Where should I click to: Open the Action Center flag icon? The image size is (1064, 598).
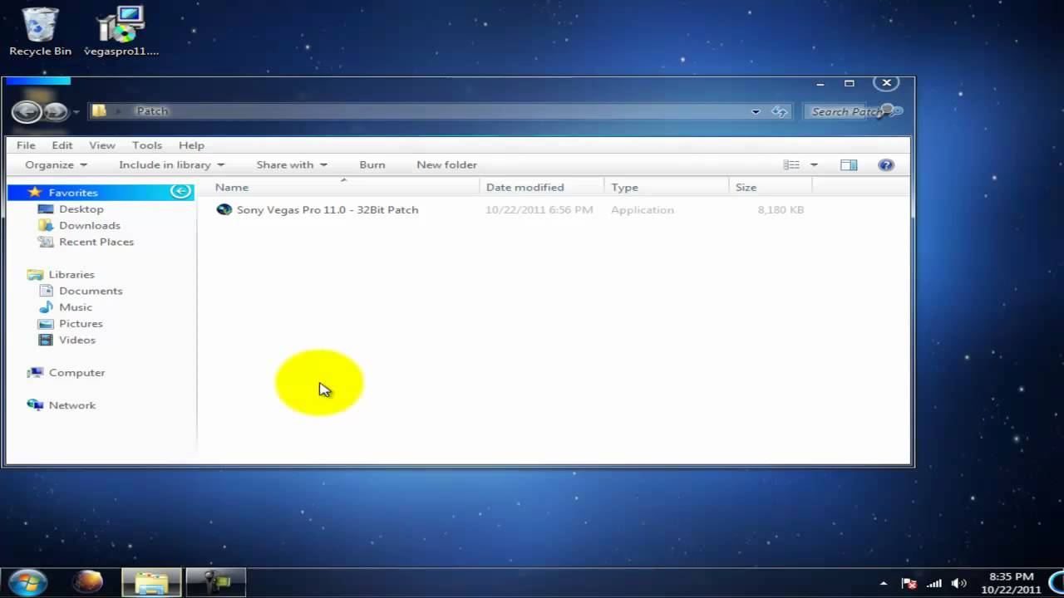click(x=909, y=583)
